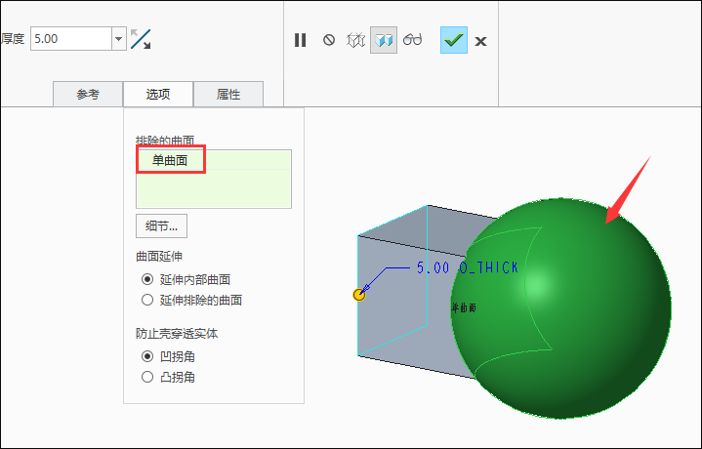
Task: Click empty area of the excluded surfaces collector
Action: (x=214, y=188)
